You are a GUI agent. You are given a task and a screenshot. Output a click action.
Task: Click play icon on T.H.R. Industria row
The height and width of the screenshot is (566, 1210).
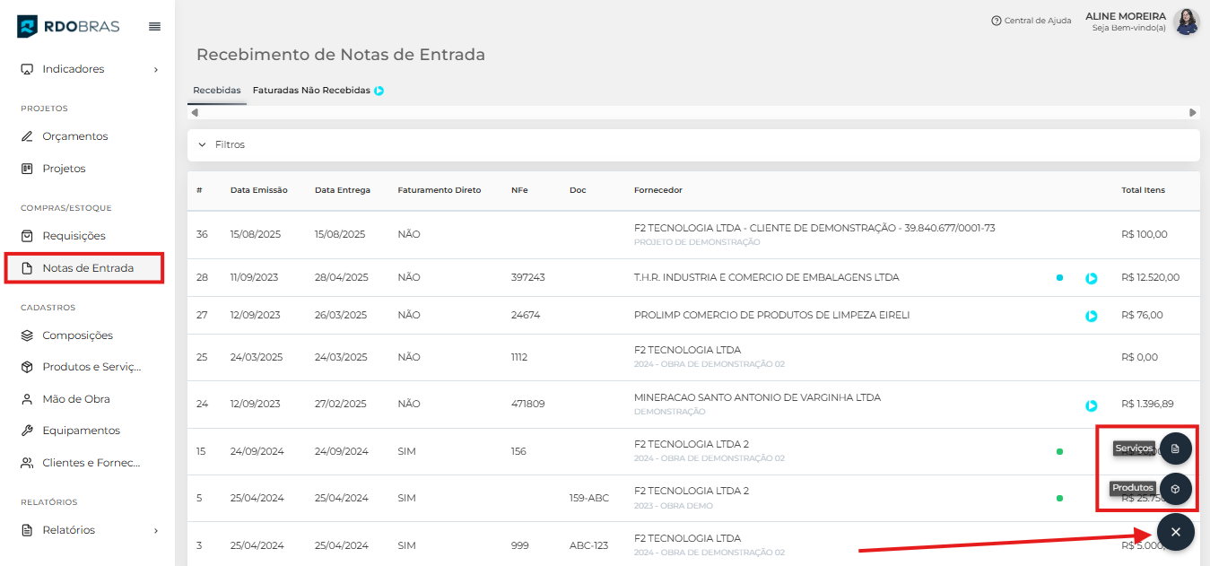[1091, 278]
